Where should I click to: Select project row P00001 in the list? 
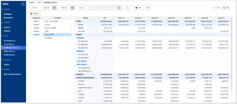tap(50, 21)
